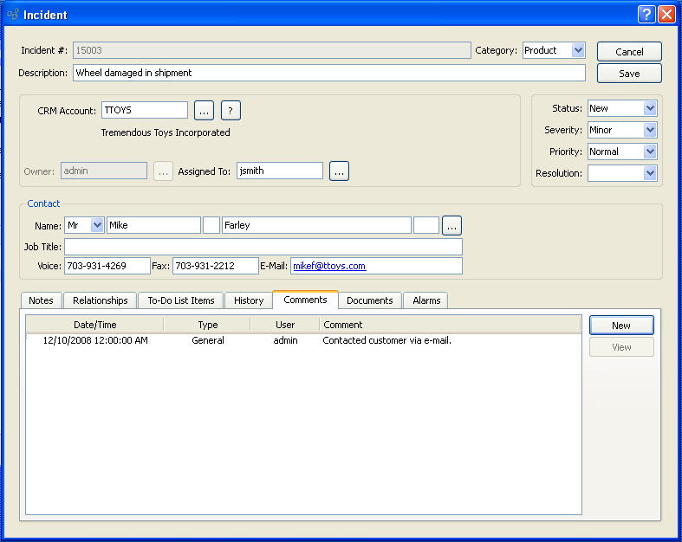Open the mikef@ttoys.com email link
This screenshot has height=542, width=682.
(329, 266)
